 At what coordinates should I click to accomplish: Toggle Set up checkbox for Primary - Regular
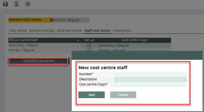(x=89, y=50)
